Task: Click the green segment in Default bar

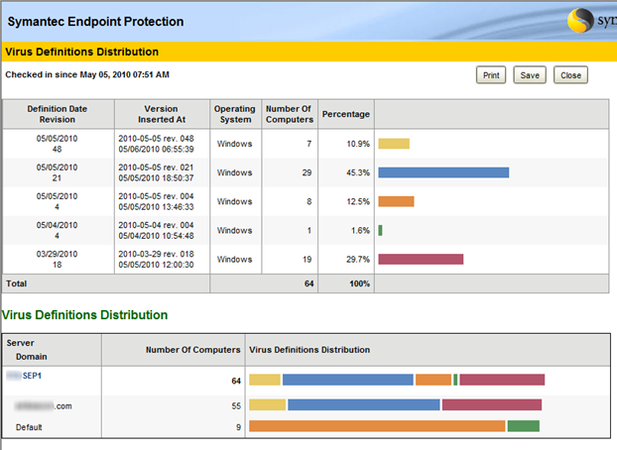Action: (524, 426)
